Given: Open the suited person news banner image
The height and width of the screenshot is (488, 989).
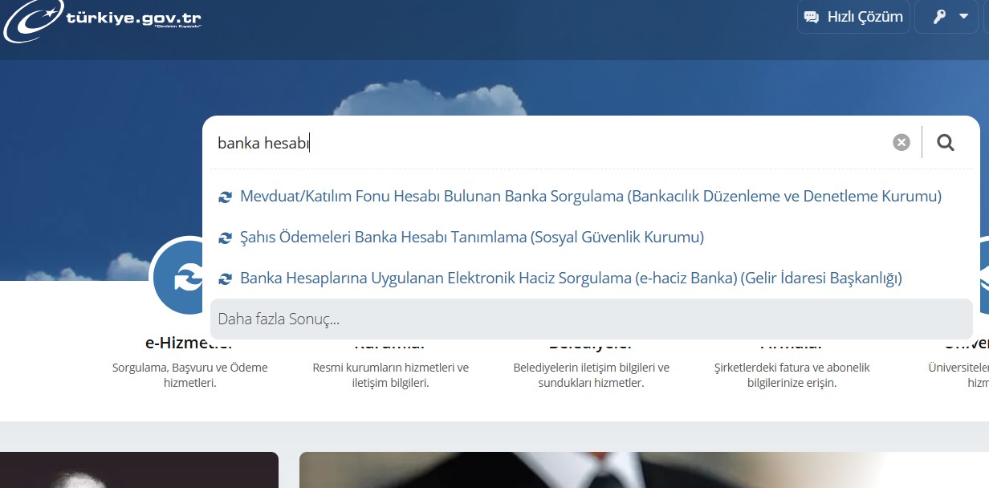Looking at the screenshot, I should (644, 470).
